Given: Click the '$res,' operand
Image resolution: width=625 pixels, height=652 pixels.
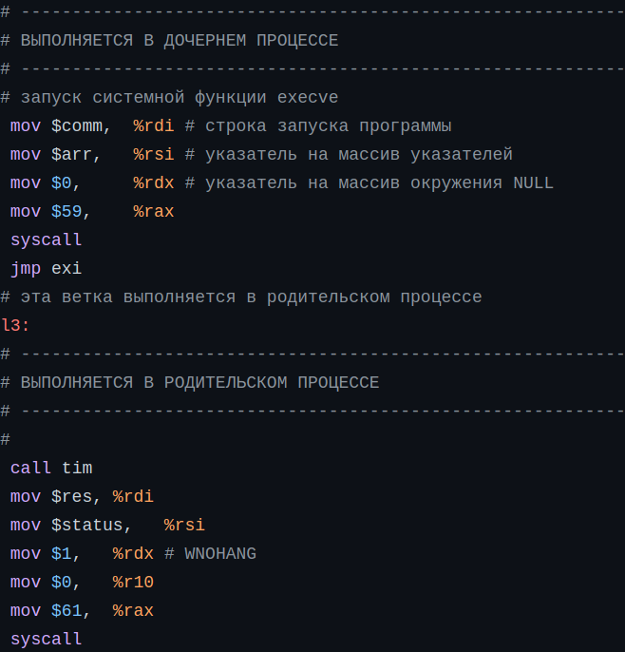Looking at the screenshot, I should tap(76, 497).
